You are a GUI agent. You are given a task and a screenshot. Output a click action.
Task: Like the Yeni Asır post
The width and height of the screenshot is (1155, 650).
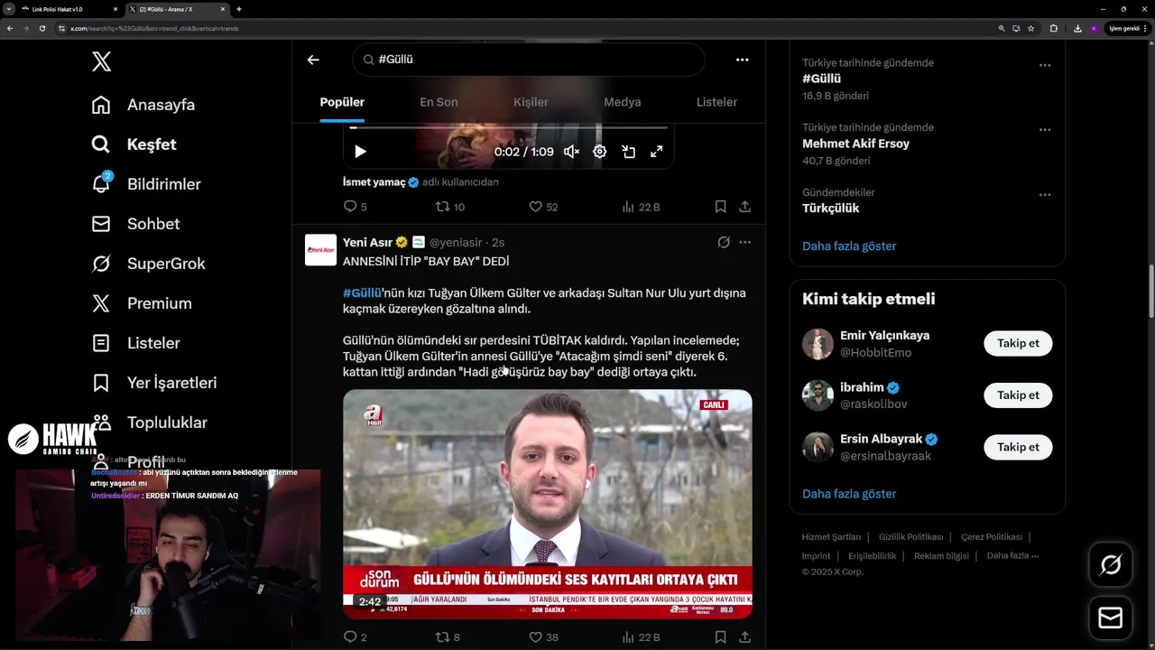click(x=543, y=636)
